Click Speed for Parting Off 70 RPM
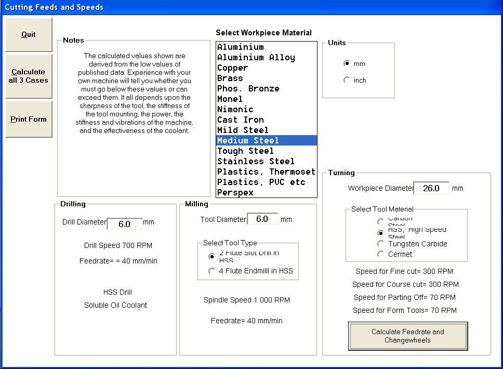 [404, 297]
